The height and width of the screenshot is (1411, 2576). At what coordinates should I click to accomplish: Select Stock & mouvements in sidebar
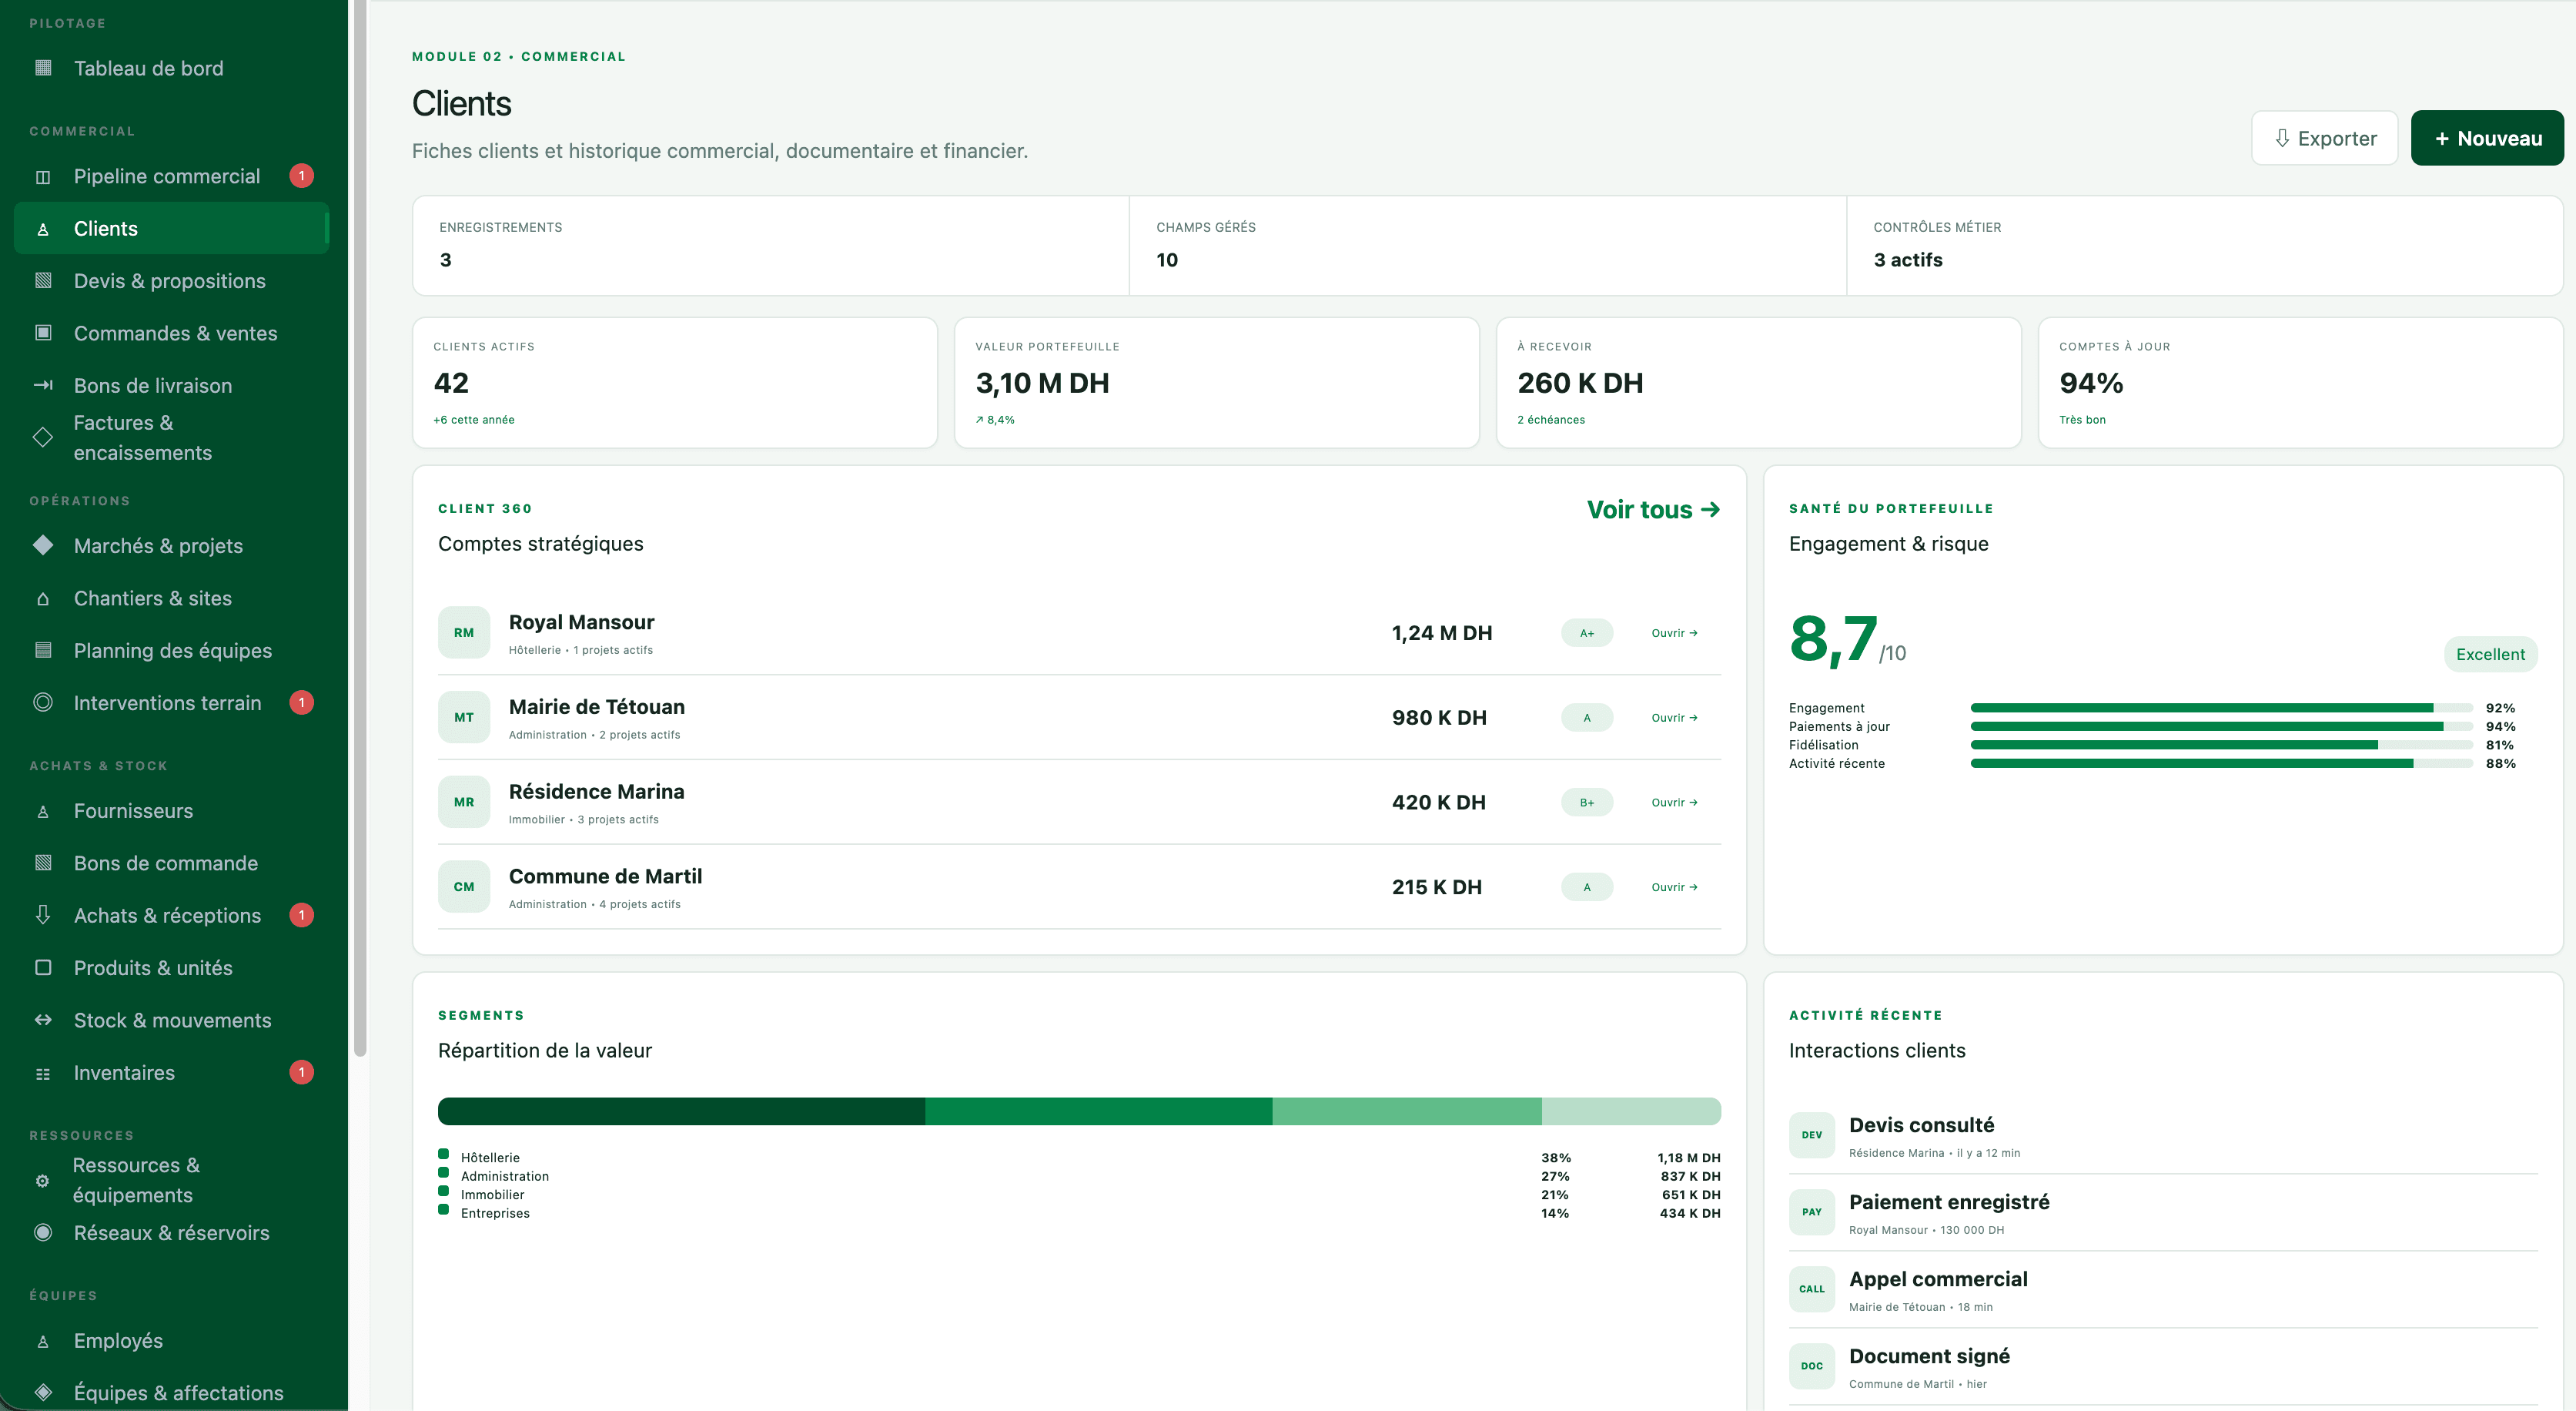(171, 1020)
